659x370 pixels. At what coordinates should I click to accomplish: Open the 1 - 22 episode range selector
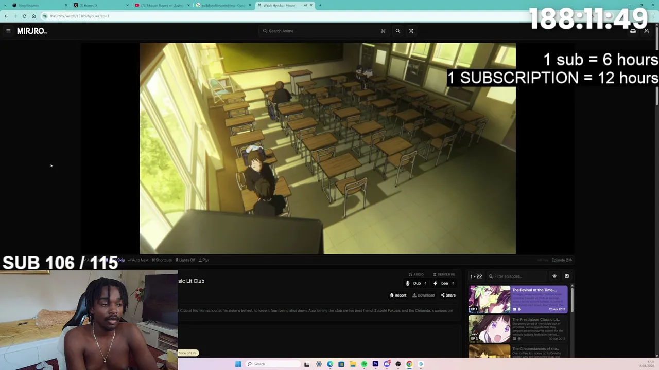click(x=476, y=276)
